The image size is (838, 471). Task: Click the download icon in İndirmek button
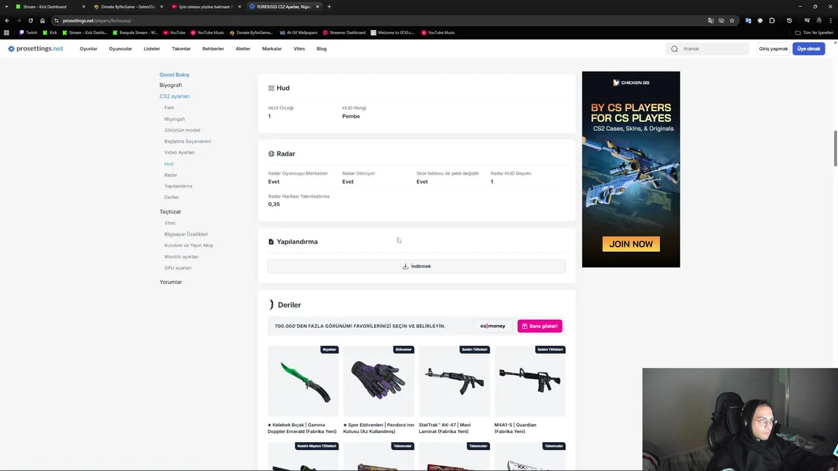405,266
